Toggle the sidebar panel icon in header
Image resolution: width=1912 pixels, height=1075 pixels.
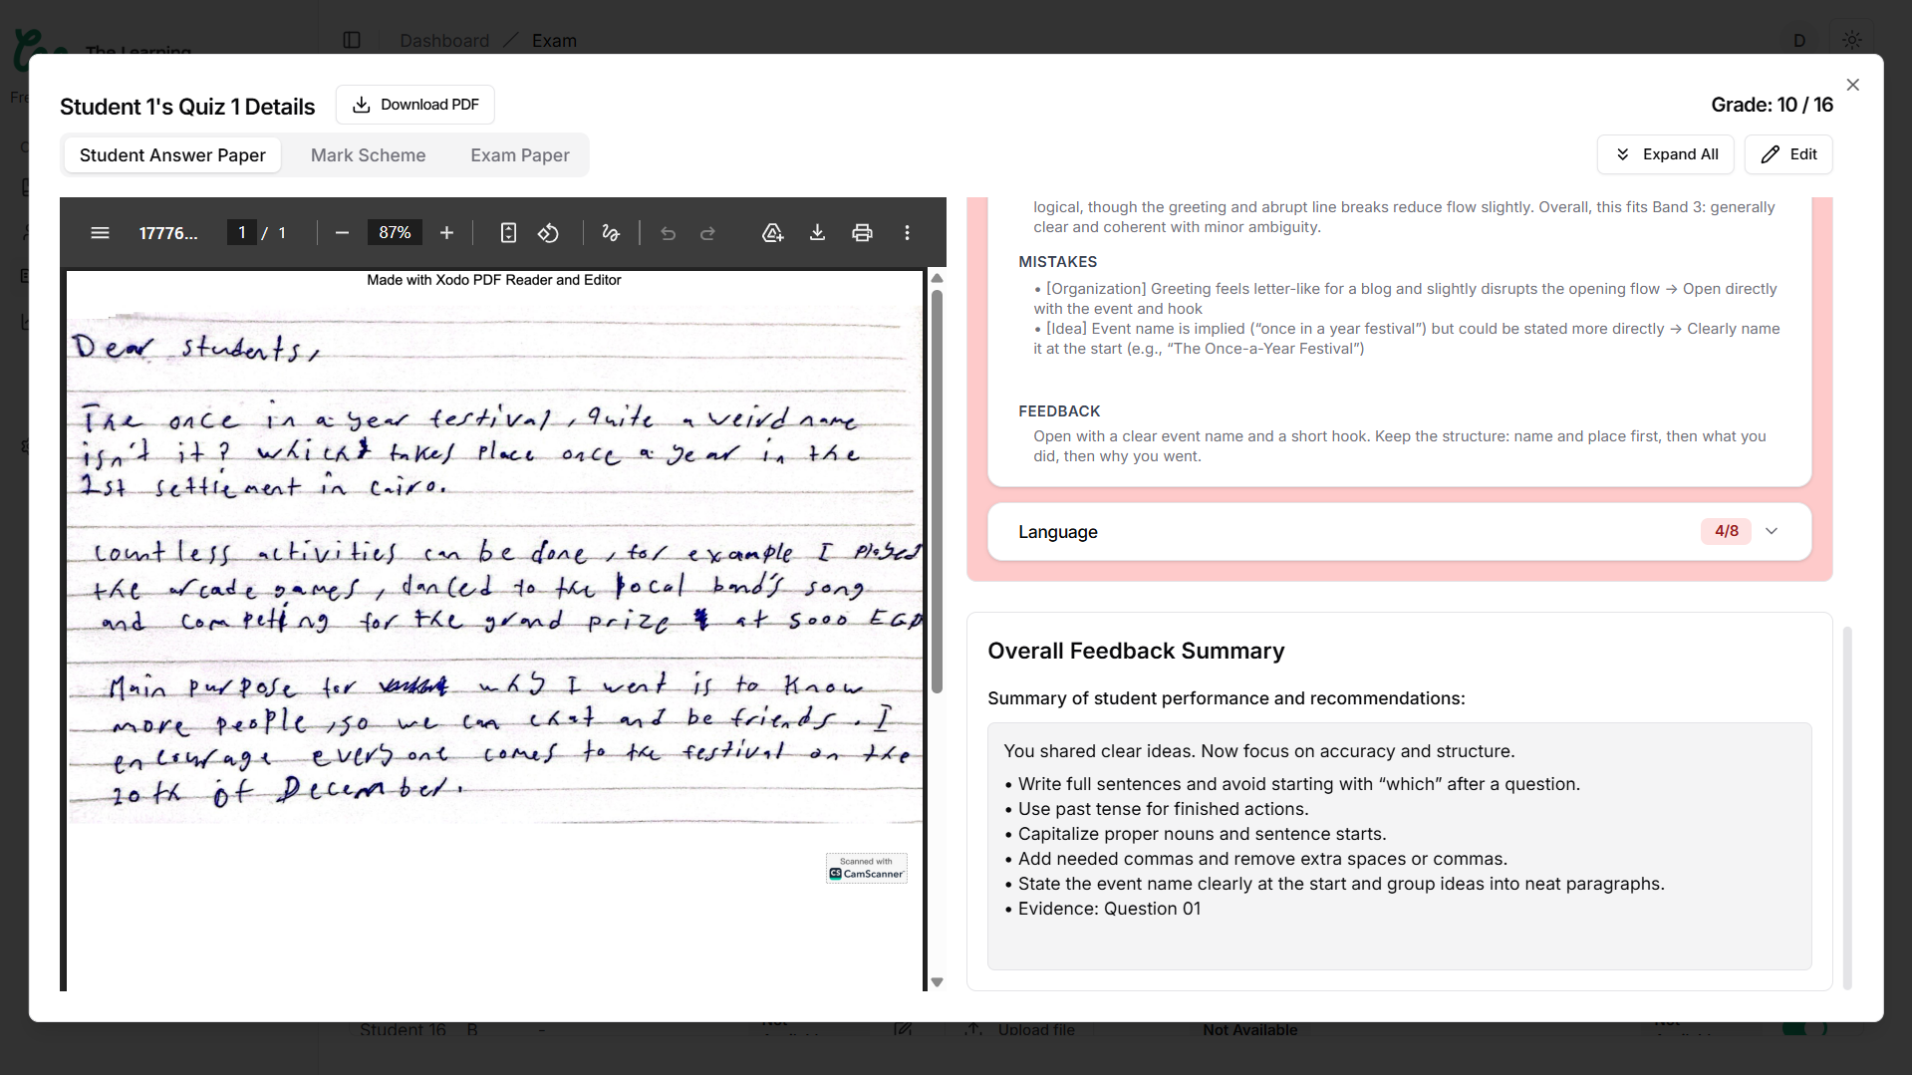tap(352, 40)
